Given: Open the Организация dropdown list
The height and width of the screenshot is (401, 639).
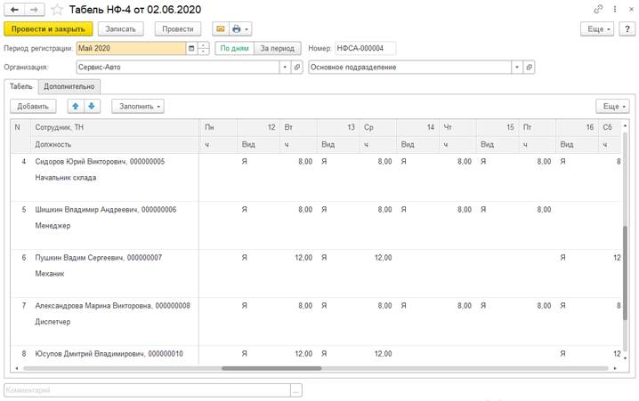Looking at the screenshot, I should click(x=285, y=67).
